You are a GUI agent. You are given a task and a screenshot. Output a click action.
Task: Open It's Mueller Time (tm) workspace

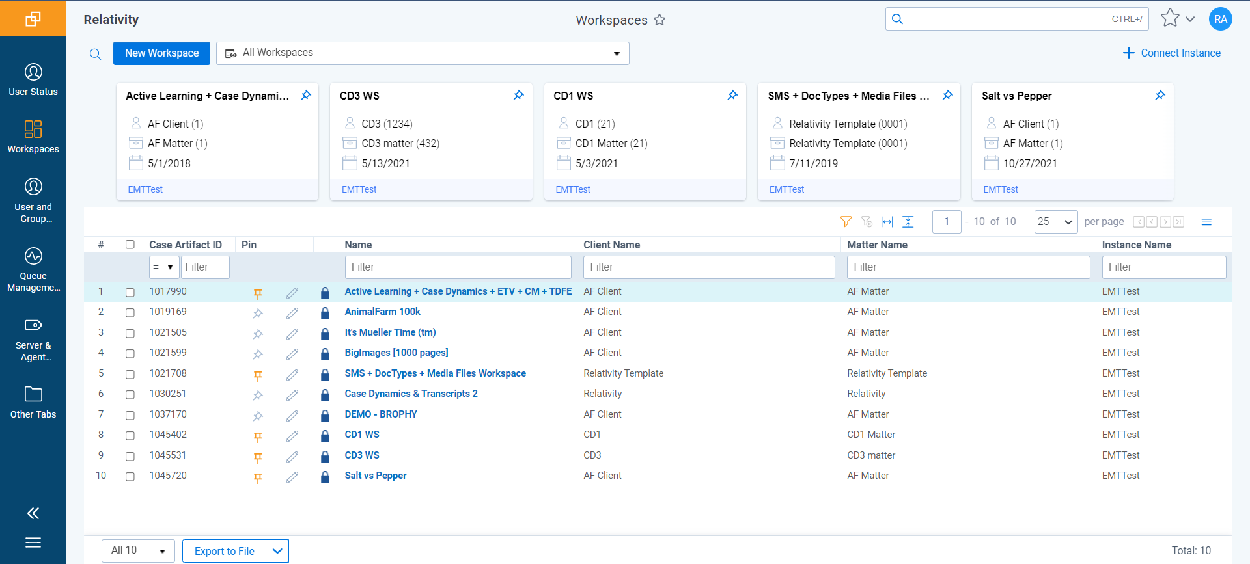coord(391,332)
